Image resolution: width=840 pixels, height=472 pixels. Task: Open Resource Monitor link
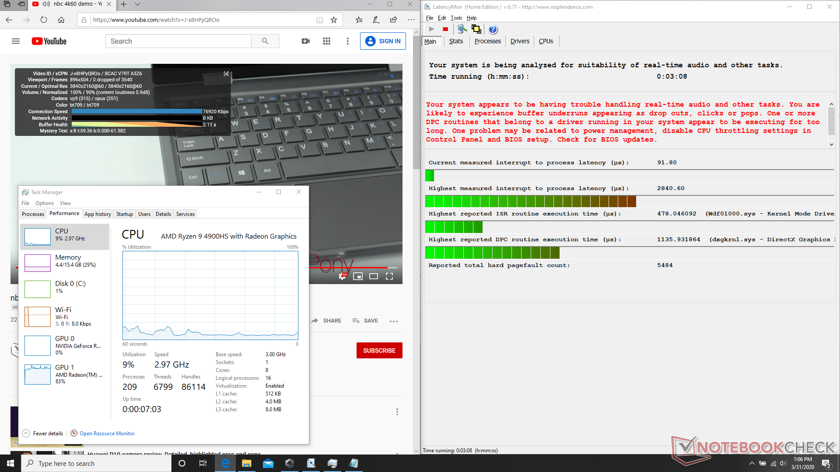click(107, 434)
